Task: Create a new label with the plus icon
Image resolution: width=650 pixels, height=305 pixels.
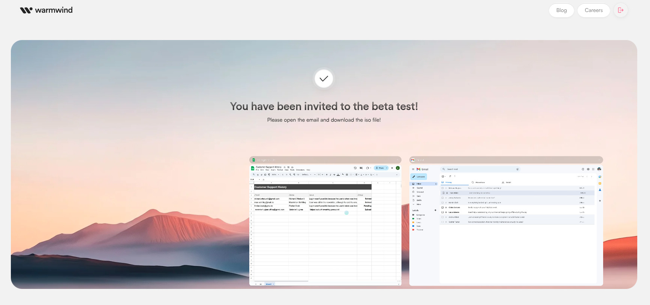Action: 435,210
